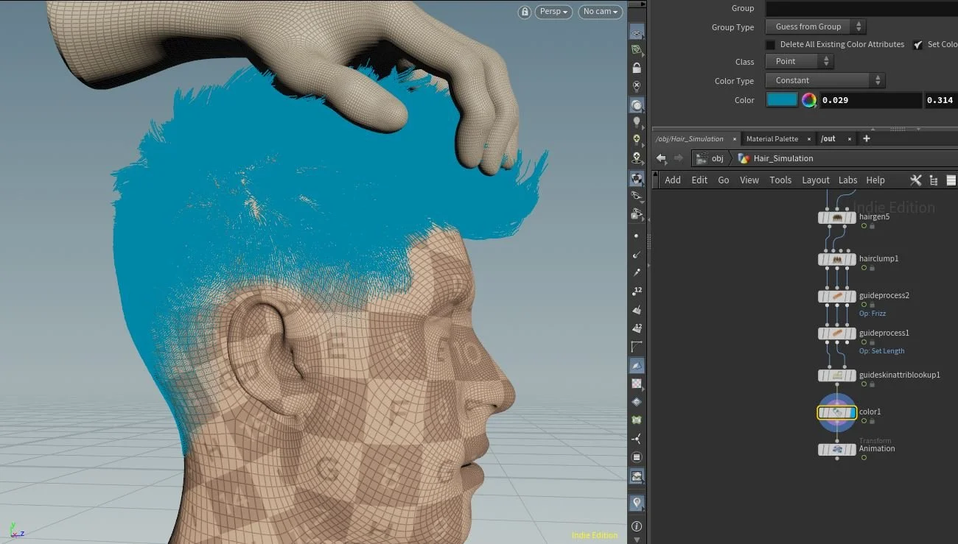Enable the Delete All Existing Color Attributes checkbox
This screenshot has width=958, height=544.
[769, 44]
